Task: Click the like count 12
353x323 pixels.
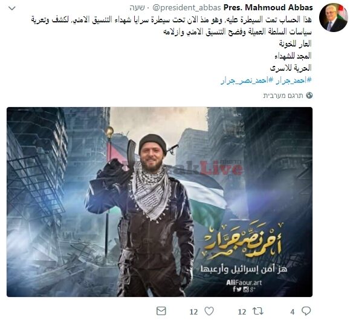Action: pyautogui.click(x=193, y=312)
